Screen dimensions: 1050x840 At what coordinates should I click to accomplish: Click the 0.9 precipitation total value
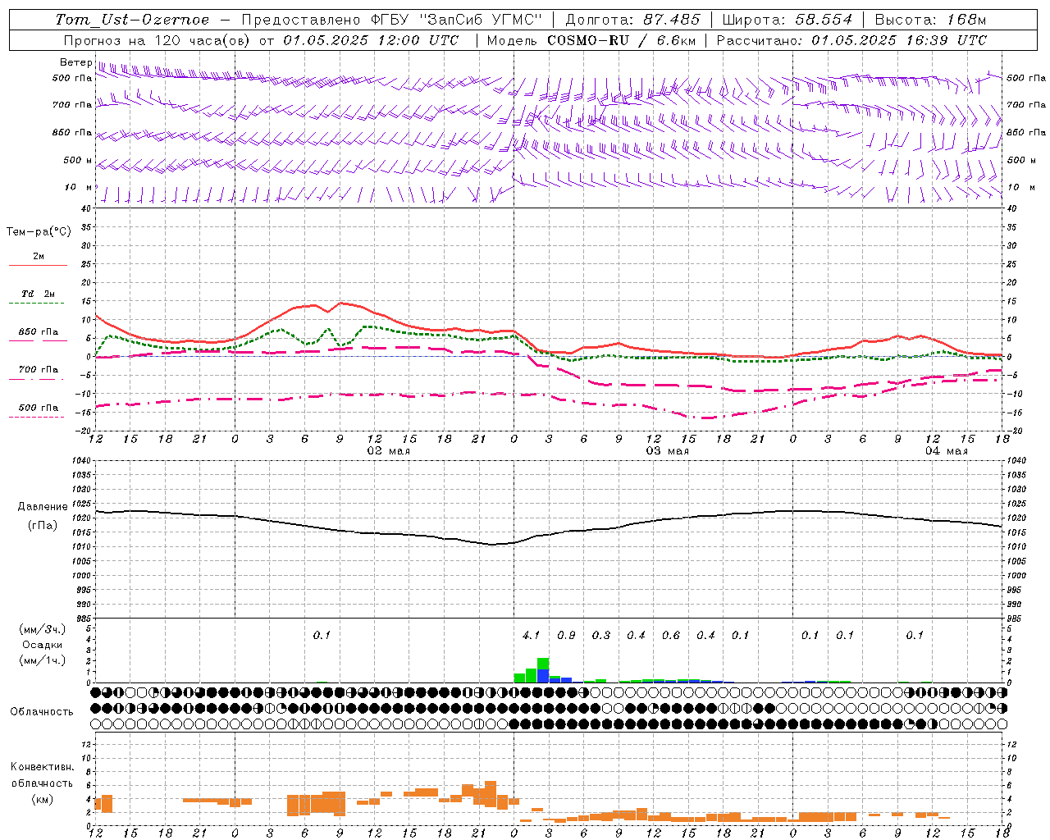tap(566, 635)
